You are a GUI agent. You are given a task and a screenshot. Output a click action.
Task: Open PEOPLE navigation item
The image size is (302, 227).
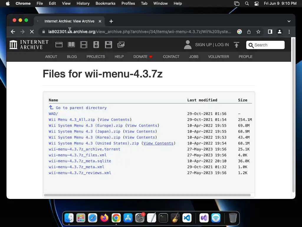[x=245, y=56]
